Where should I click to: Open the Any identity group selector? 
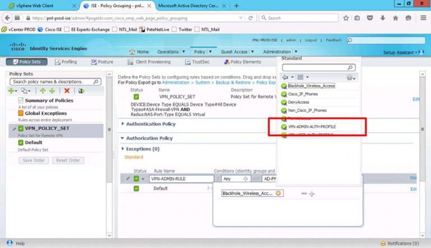tap(236, 179)
